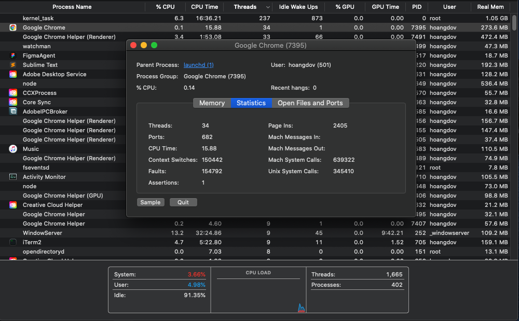Image resolution: width=519 pixels, height=321 pixels.
Task: Switch to the Memory tab
Action: point(212,103)
